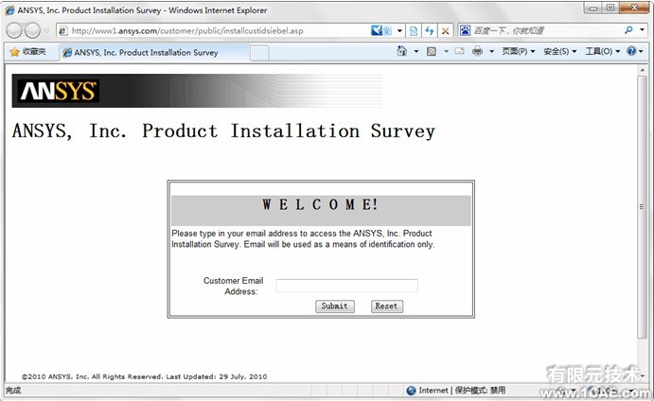Click the Forward navigation arrow button
The image size is (654, 401).
point(32,30)
